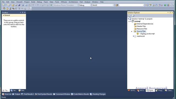Viewport: 176px width, 99px height.
Task: Switch to the Data Sources tab beside Toolbox
Action: pyautogui.click(x=22, y=90)
